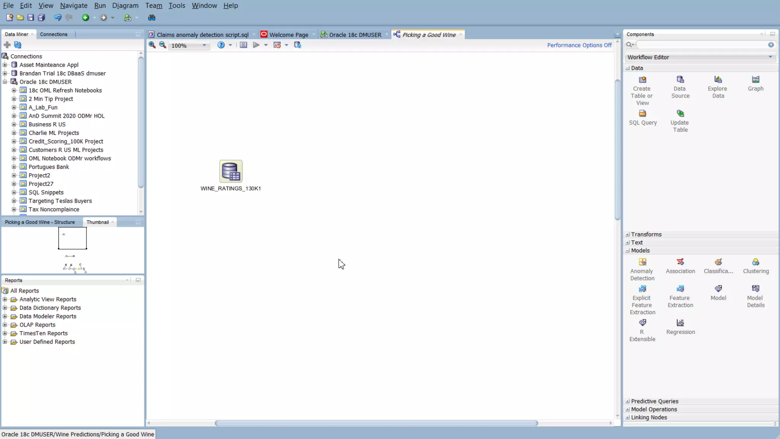Select the Feature Extraction model component
Image resolution: width=780 pixels, height=439 pixels.
pyautogui.click(x=680, y=296)
